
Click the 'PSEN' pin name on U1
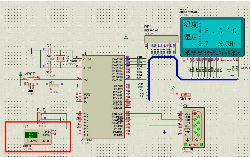(x=87, y=95)
